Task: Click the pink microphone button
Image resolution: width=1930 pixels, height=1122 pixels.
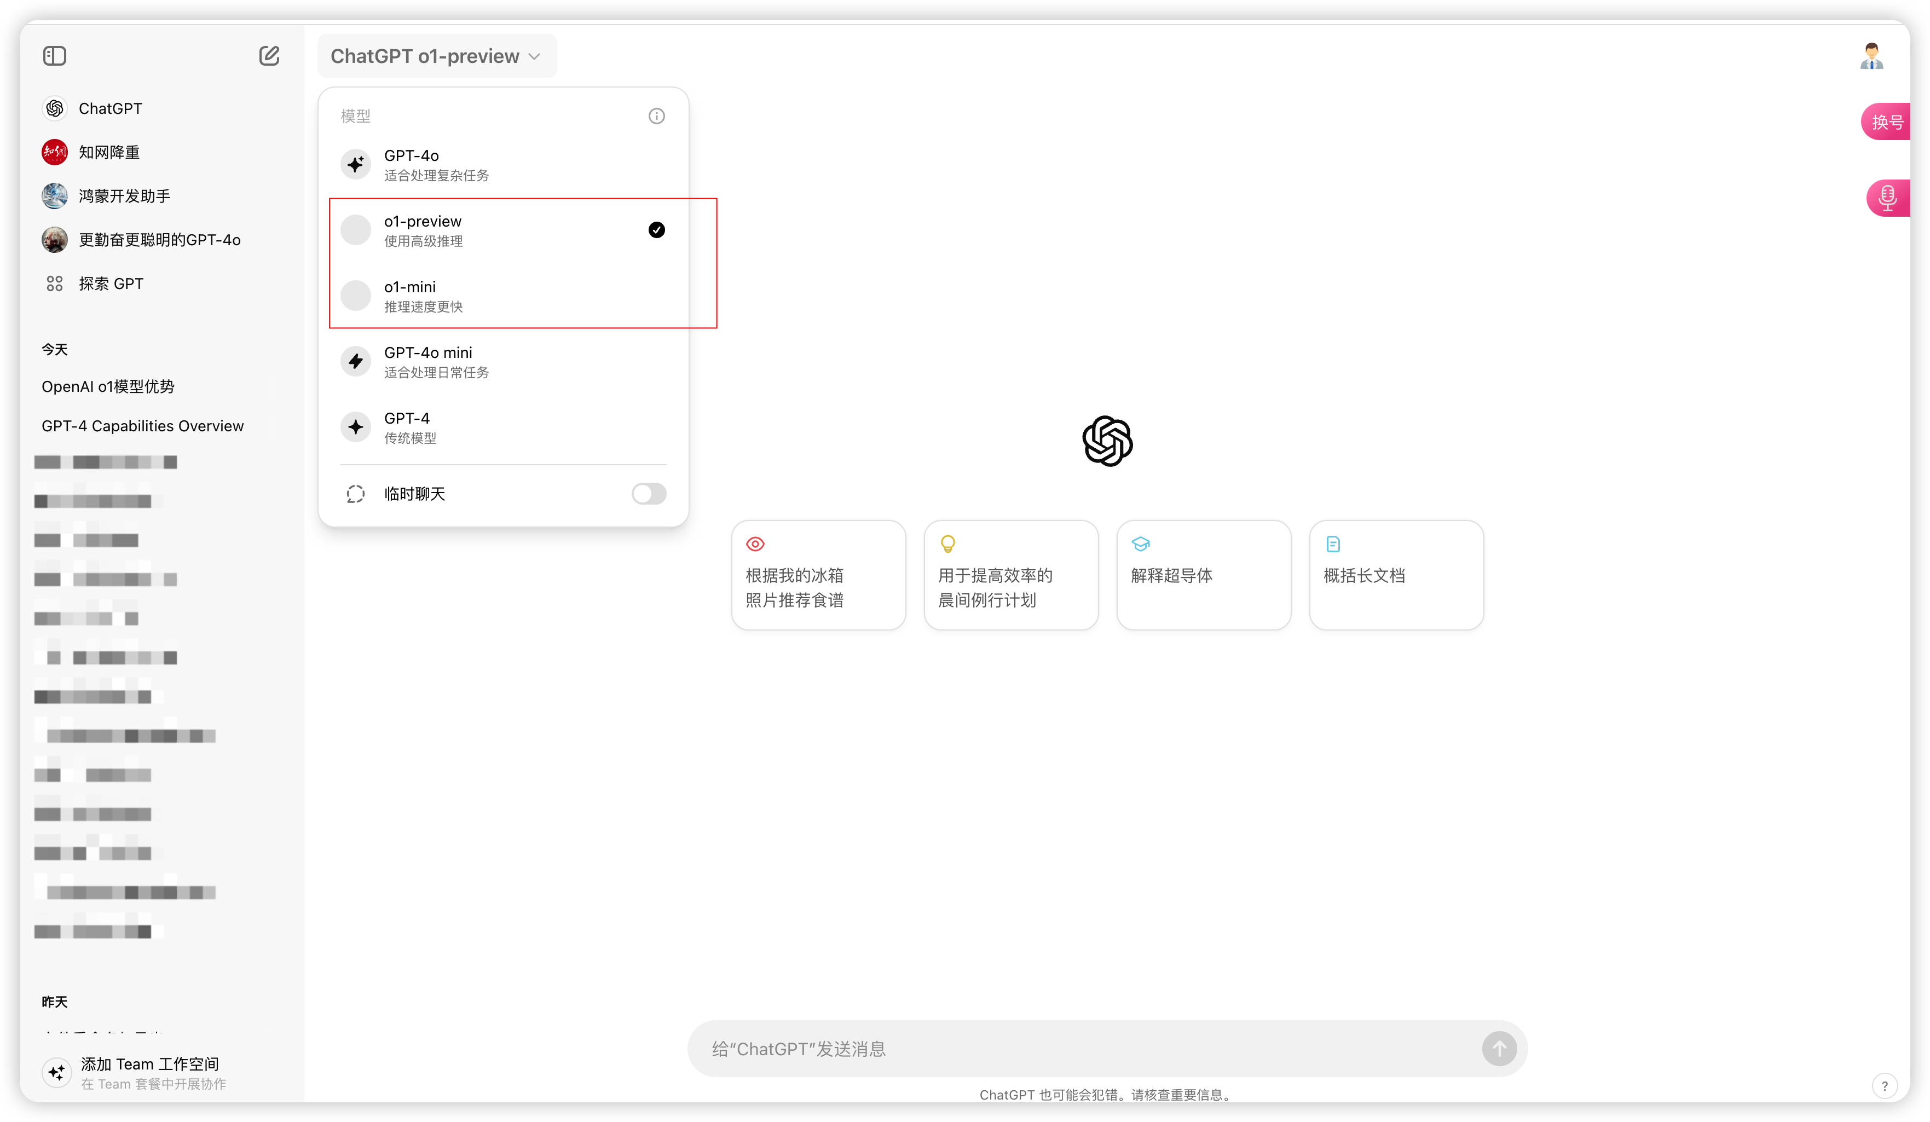Action: [x=1888, y=198]
